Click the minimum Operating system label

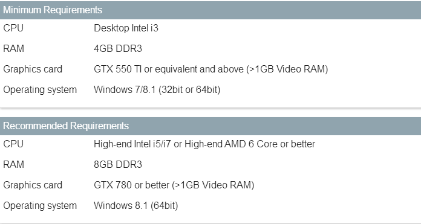point(40,90)
